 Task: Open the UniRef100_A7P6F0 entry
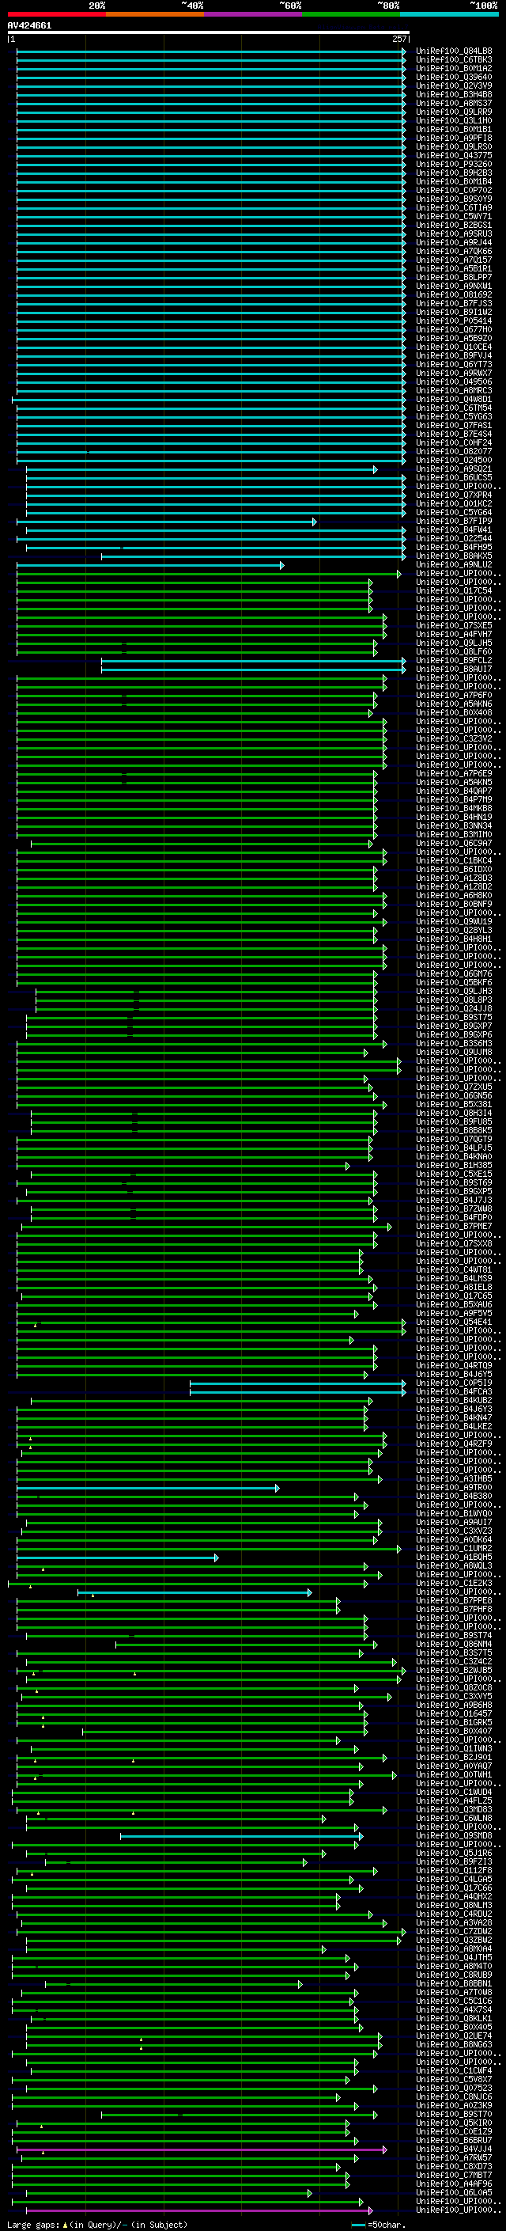(x=454, y=696)
